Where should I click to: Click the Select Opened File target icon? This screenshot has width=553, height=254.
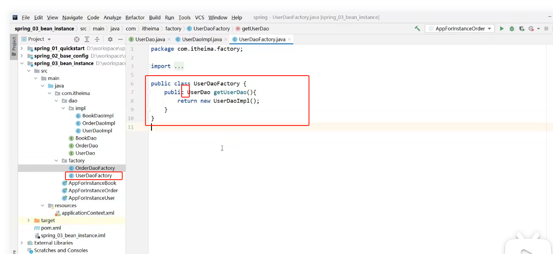[77, 39]
